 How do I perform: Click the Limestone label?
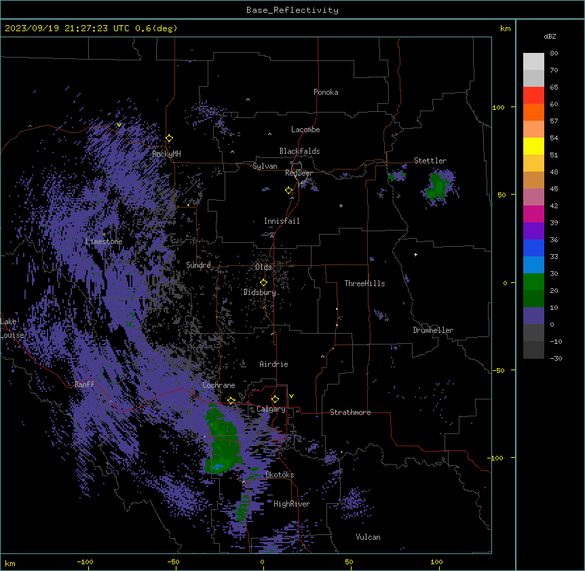[104, 241]
